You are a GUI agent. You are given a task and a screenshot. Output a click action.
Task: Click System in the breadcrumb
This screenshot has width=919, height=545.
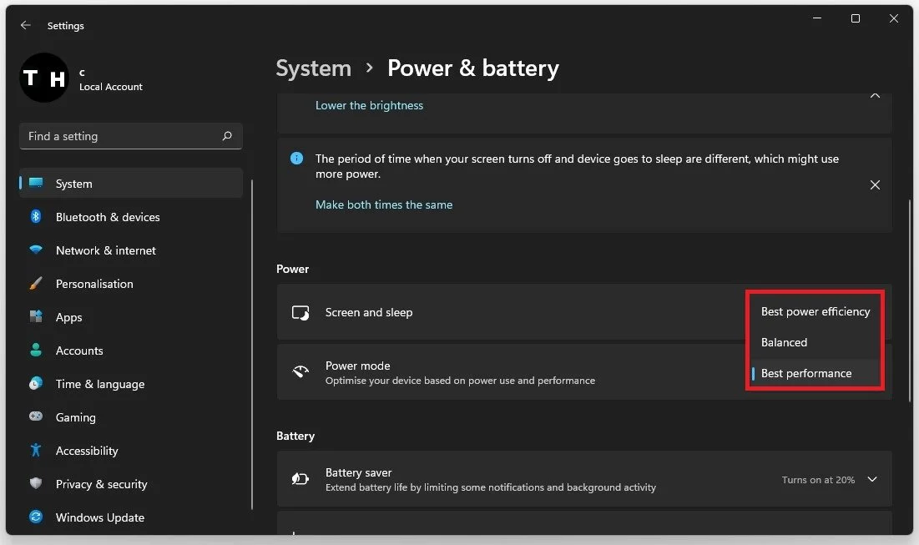click(314, 68)
